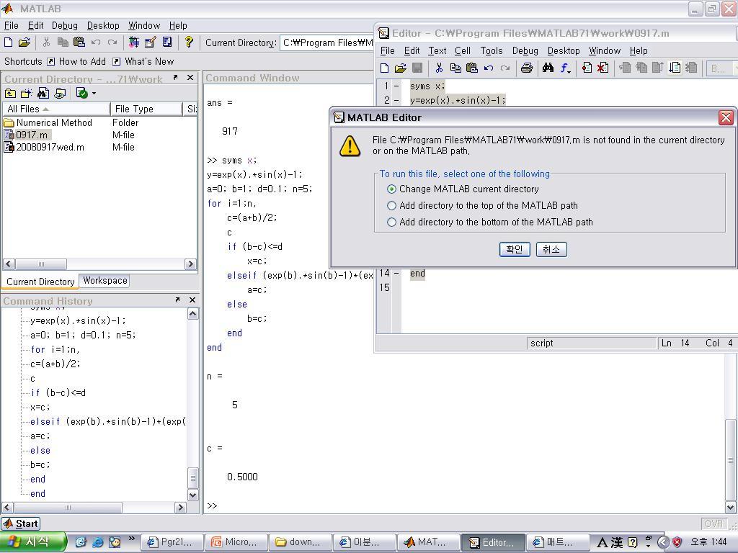Click the Paste icon in MATLAB main toolbar
The width and height of the screenshot is (738, 553).
click(79, 42)
